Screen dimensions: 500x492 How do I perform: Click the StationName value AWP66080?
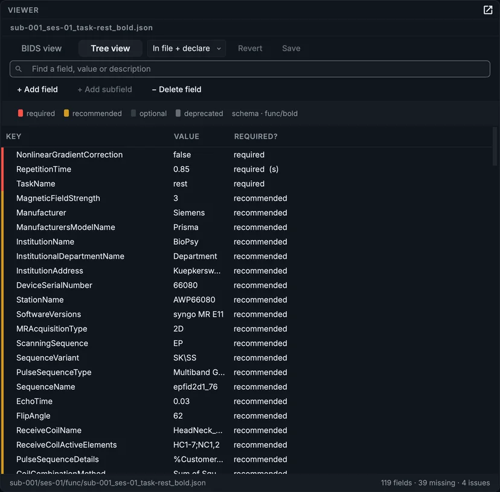(194, 300)
